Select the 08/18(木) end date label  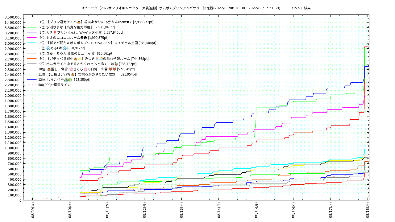pyautogui.click(x=368, y=210)
